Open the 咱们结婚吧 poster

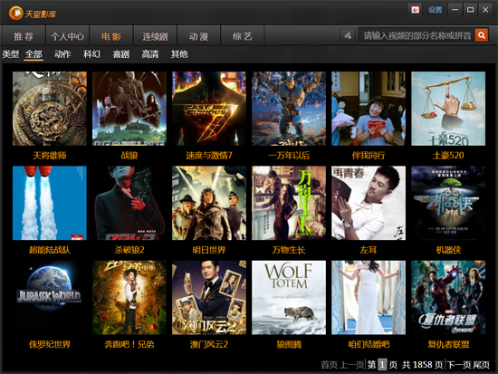pyautogui.click(x=369, y=298)
